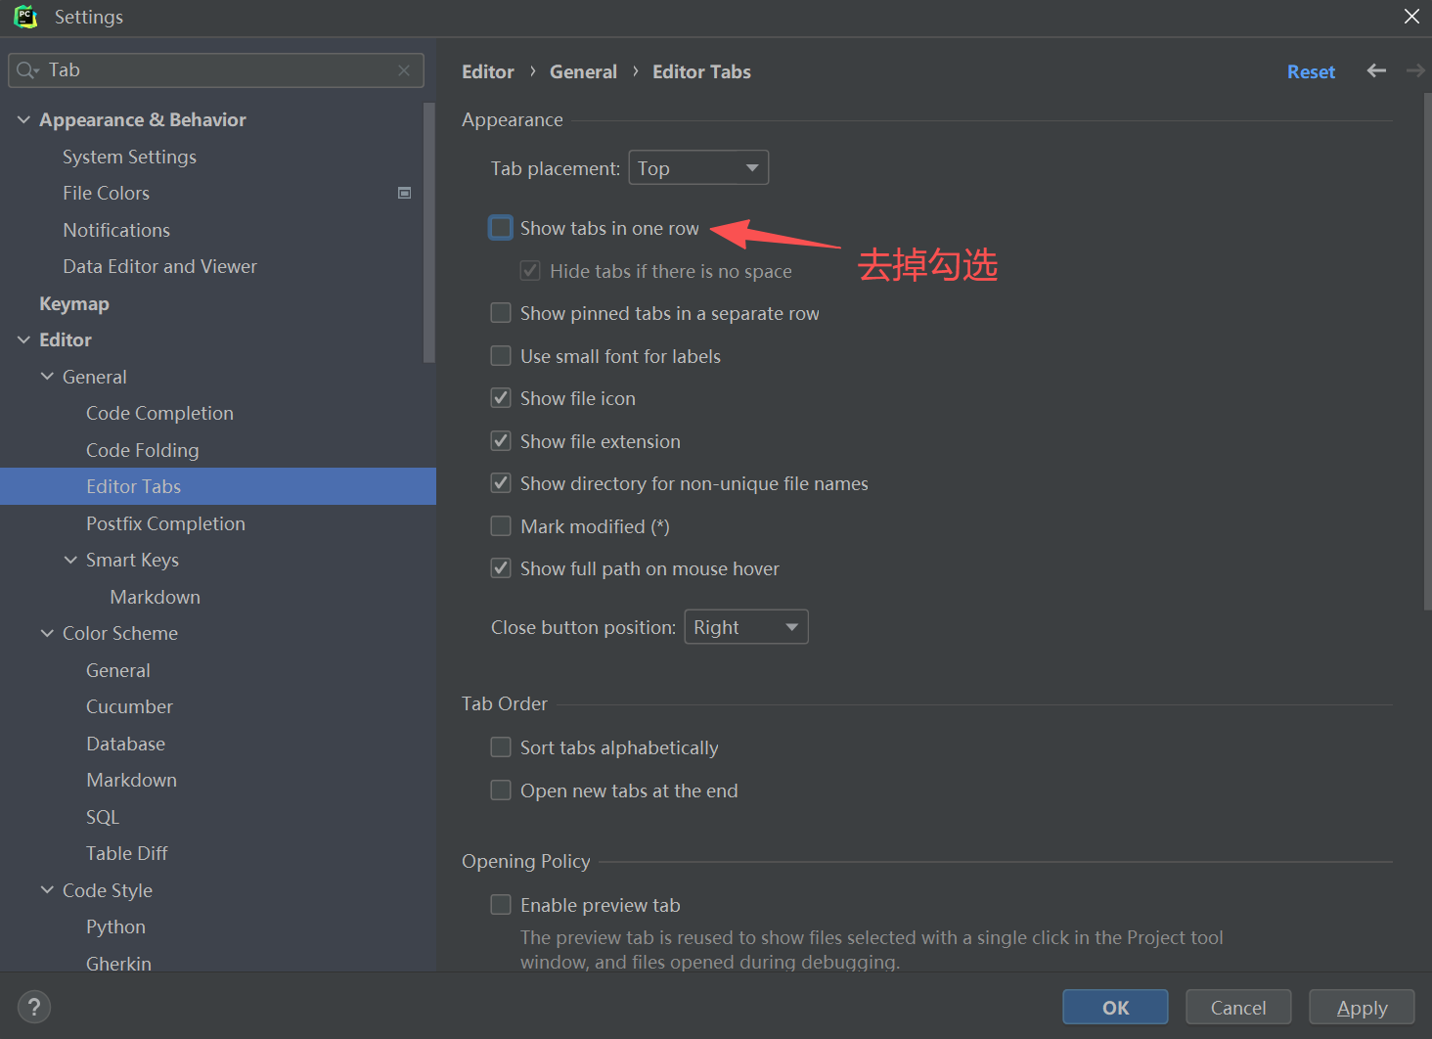1432x1039 pixels.
Task: Click the right pane vertical scrollbar
Action: tap(1427, 352)
